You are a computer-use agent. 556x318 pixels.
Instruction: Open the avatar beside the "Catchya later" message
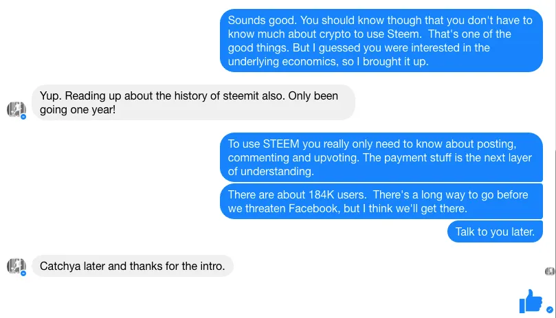(x=16, y=266)
